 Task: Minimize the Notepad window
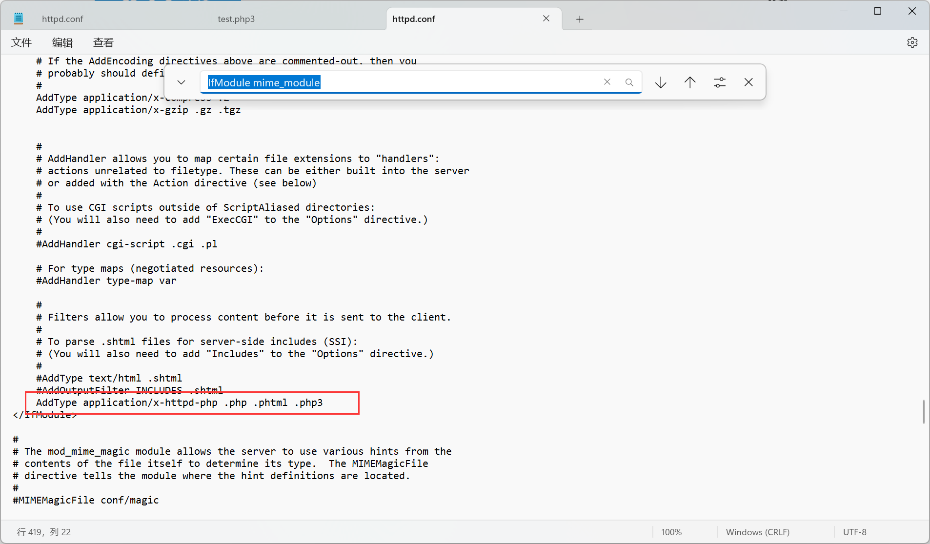(x=844, y=11)
